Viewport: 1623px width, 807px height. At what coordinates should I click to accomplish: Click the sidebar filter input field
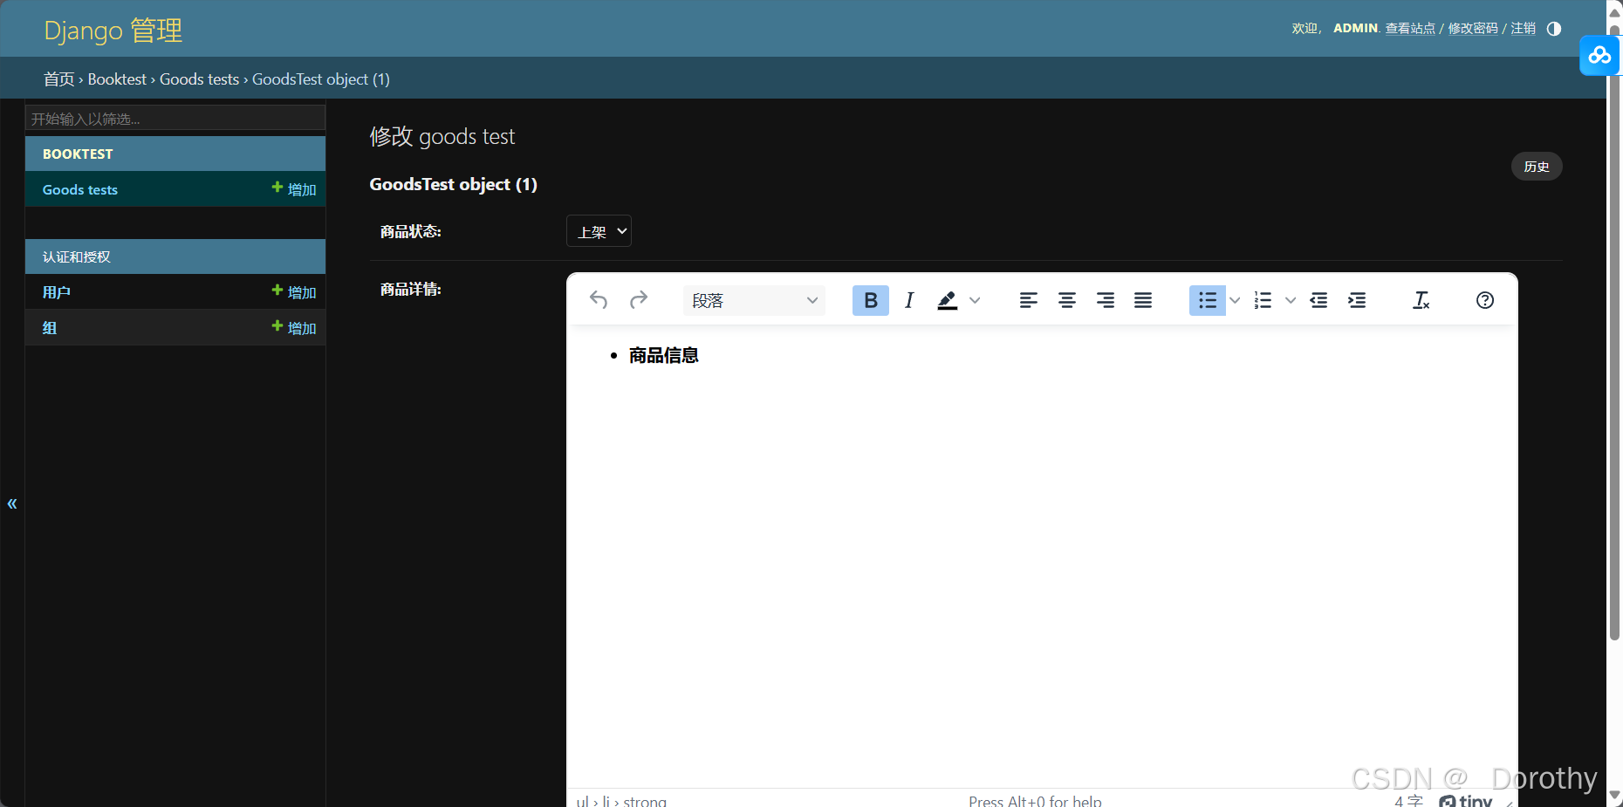pyautogui.click(x=175, y=118)
